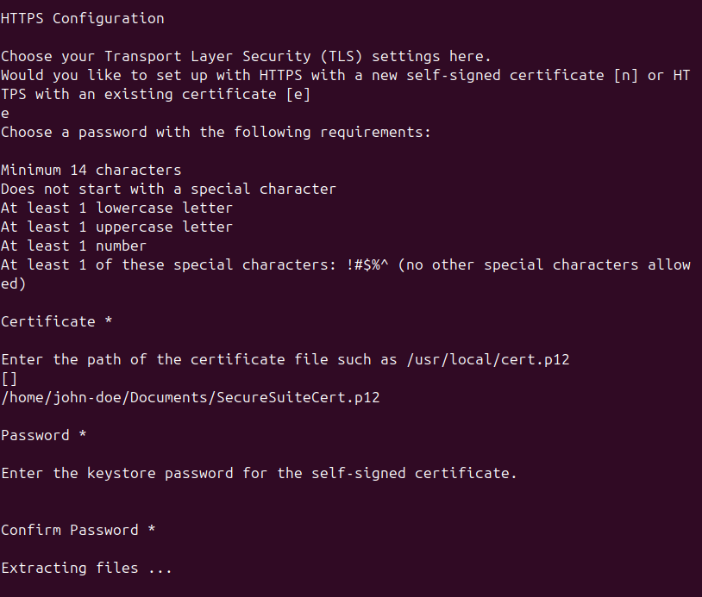Click the 'Enter the keystore password' instruction line

[260, 473]
